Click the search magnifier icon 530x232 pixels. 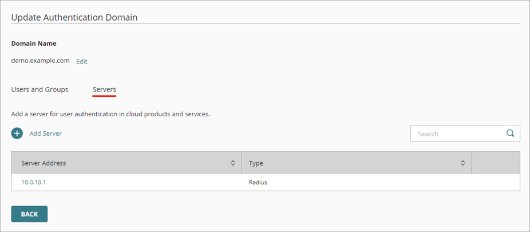(x=510, y=133)
